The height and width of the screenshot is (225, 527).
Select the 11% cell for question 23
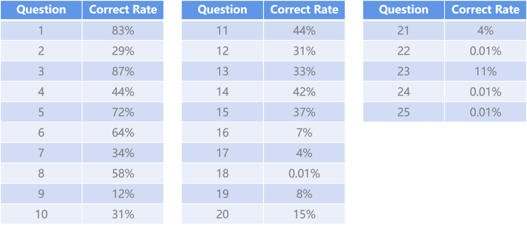coord(486,71)
